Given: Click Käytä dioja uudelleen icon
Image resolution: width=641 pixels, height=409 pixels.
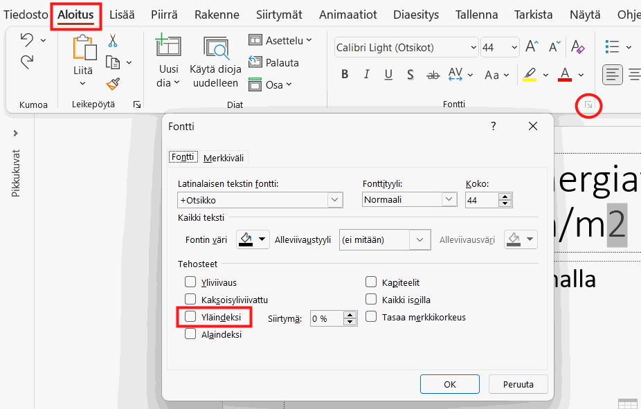Looking at the screenshot, I should pos(215,48).
